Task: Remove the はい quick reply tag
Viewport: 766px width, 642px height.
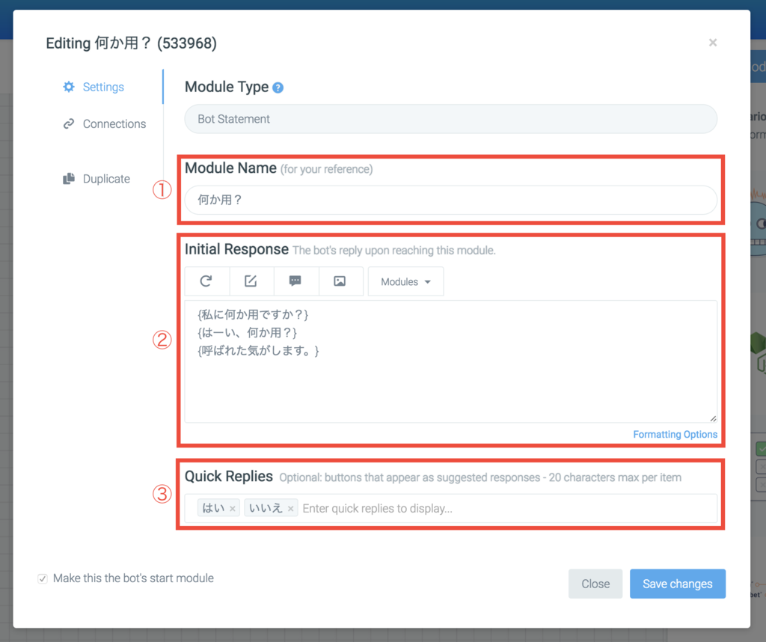Action: pyautogui.click(x=233, y=509)
